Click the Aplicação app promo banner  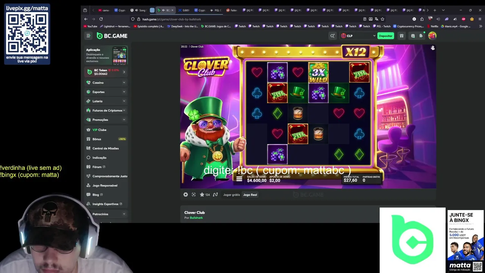[x=106, y=55]
